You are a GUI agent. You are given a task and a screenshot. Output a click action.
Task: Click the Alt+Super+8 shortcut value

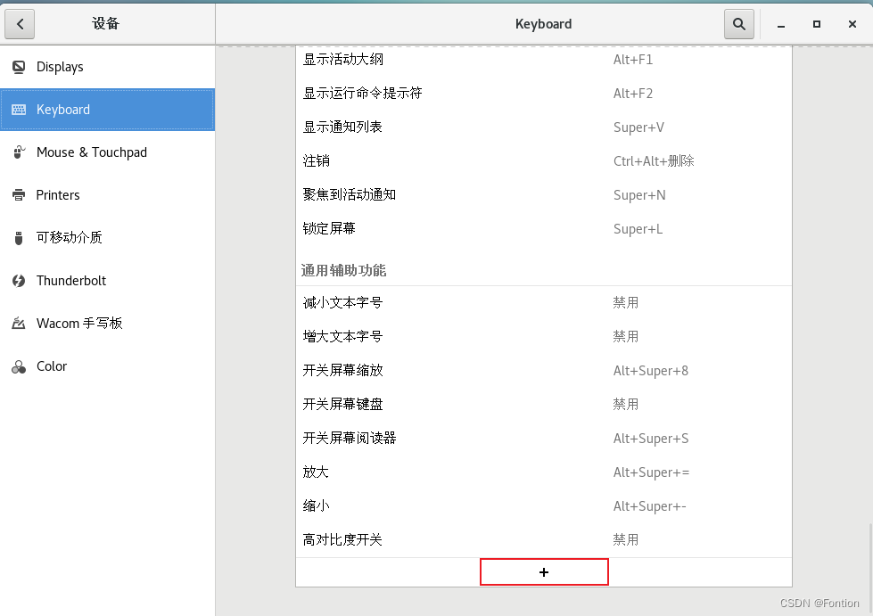click(x=651, y=371)
